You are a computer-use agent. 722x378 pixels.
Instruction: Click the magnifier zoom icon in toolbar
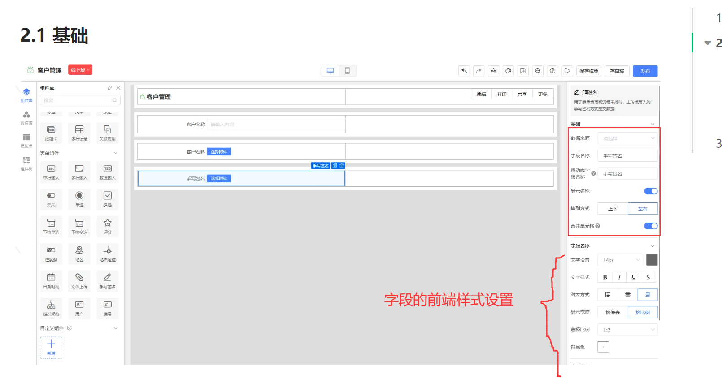[x=538, y=71]
